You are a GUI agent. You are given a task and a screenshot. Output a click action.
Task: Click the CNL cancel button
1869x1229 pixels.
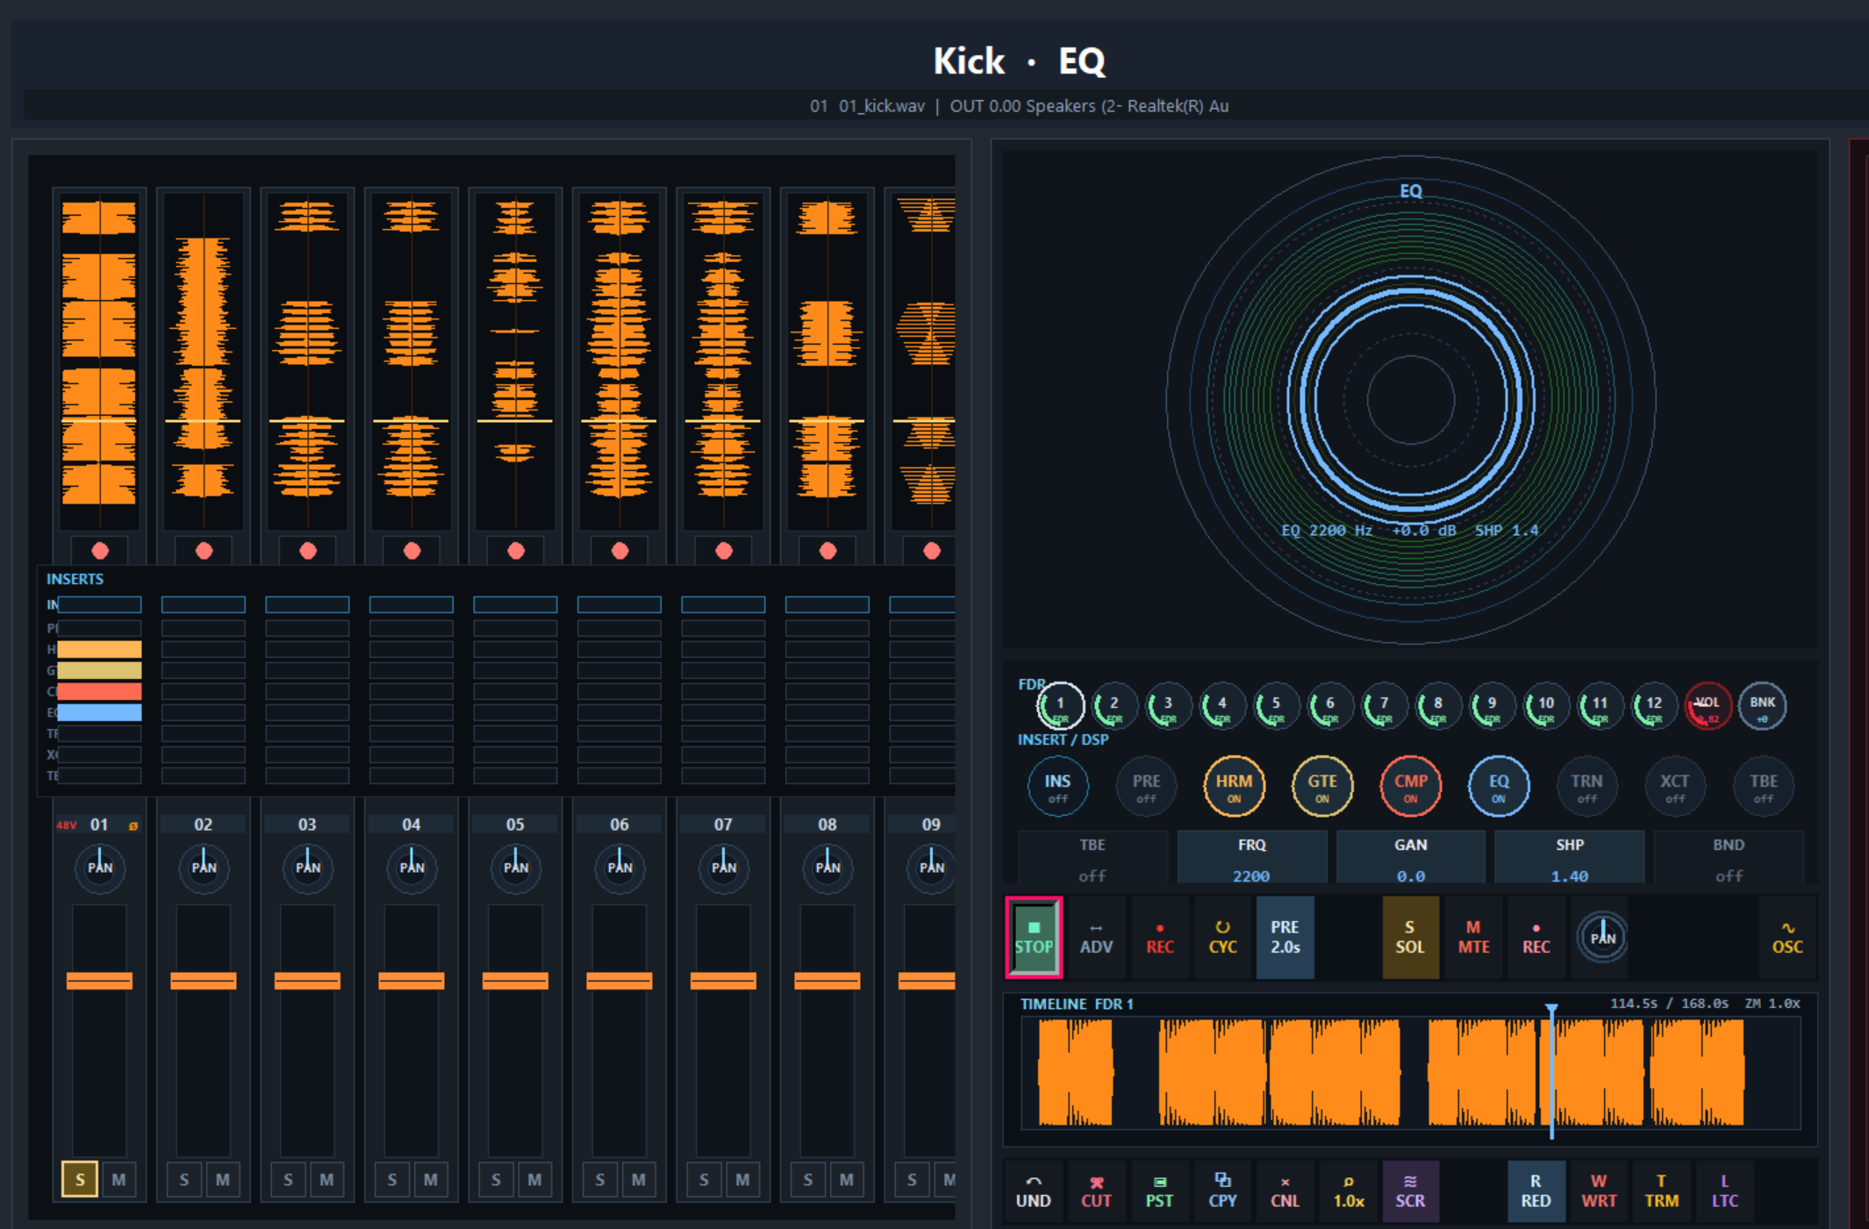tap(1285, 1191)
